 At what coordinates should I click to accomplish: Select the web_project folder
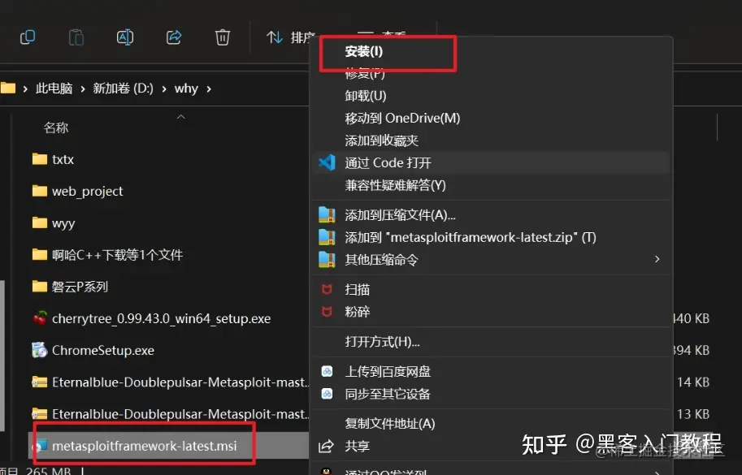click(x=87, y=192)
